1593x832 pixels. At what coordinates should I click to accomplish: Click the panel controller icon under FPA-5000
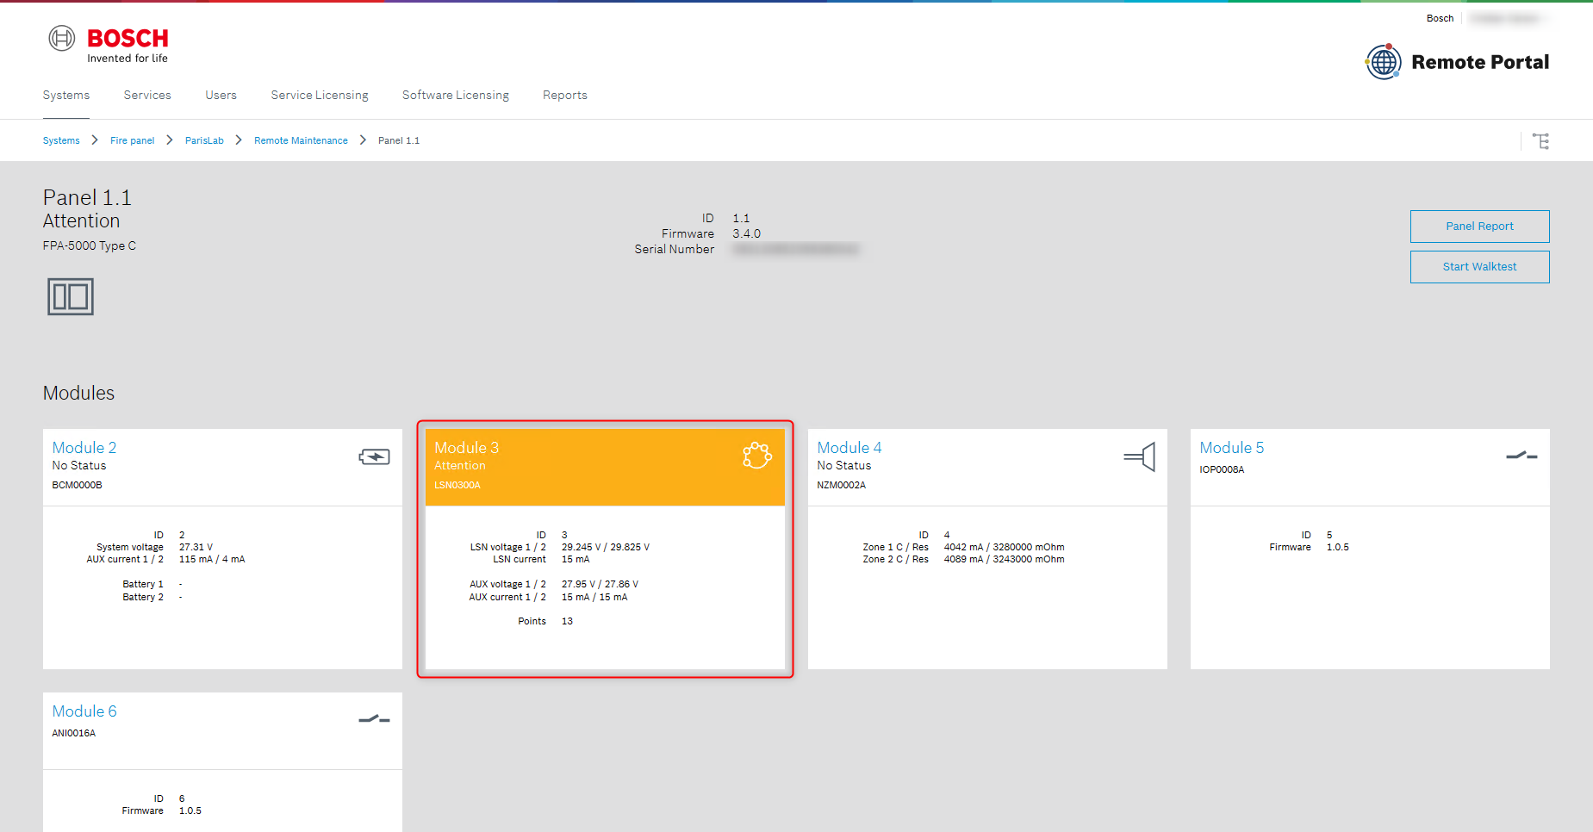[x=71, y=296]
